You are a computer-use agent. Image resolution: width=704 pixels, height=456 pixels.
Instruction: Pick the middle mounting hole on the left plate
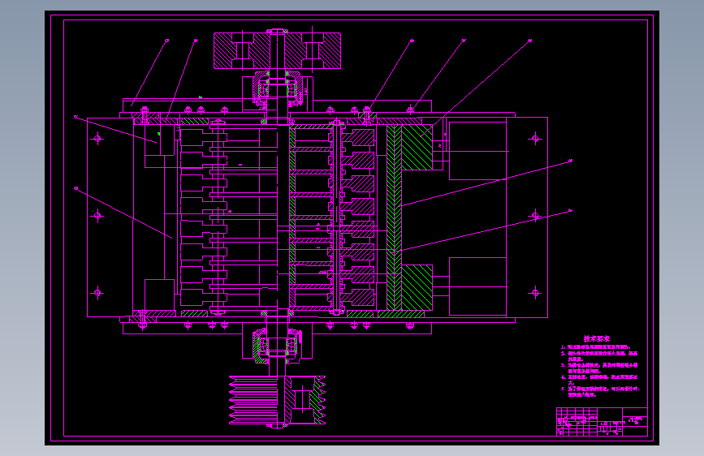(x=98, y=217)
